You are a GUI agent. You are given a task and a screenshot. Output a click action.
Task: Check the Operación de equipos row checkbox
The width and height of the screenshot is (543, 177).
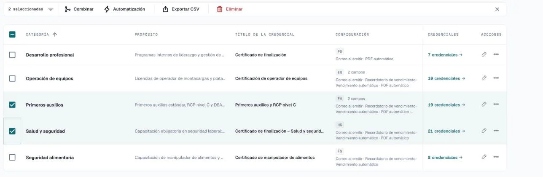click(x=12, y=78)
